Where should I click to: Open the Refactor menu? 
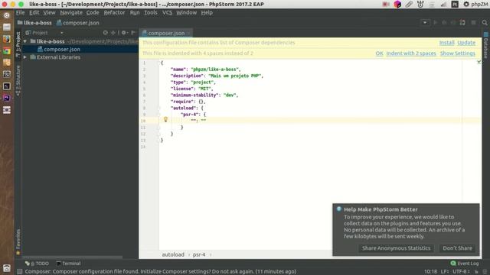click(x=114, y=12)
